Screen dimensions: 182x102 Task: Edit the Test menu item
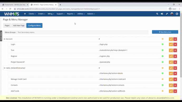(171, 50)
